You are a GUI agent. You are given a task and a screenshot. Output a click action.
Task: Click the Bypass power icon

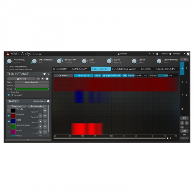tap(170, 54)
